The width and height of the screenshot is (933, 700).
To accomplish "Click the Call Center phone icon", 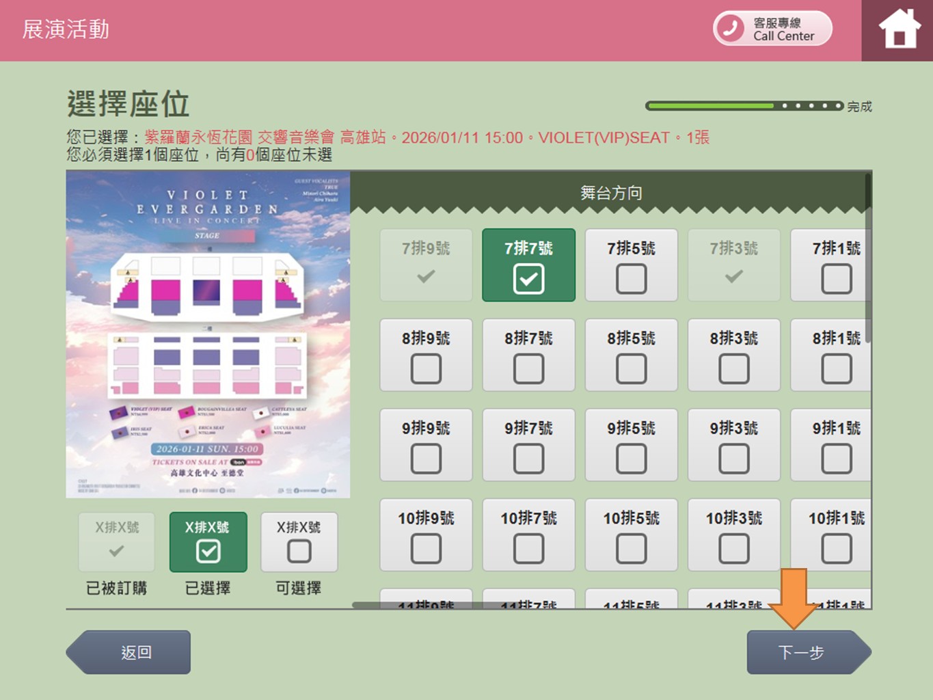I will (730, 29).
